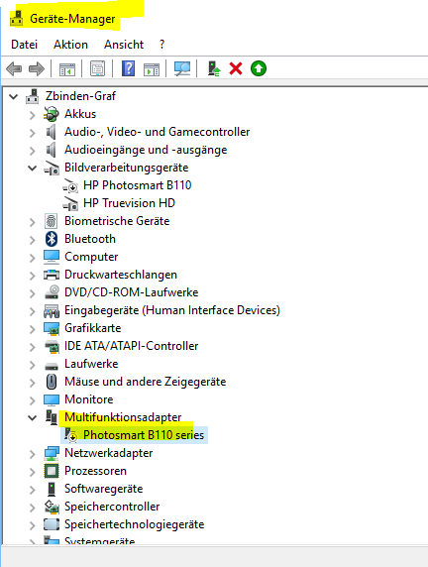Show or hide console tree icon
This screenshot has height=567, width=428.
(x=67, y=68)
